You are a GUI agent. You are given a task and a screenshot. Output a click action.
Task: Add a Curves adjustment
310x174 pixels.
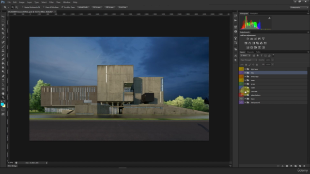tap(255, 39)
